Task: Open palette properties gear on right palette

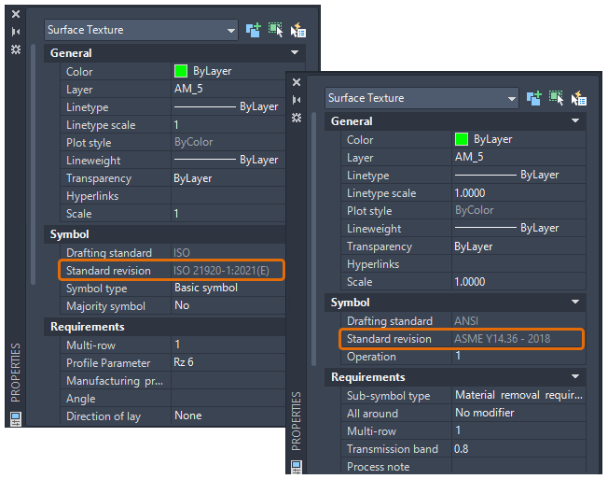Action: (297, 118)
